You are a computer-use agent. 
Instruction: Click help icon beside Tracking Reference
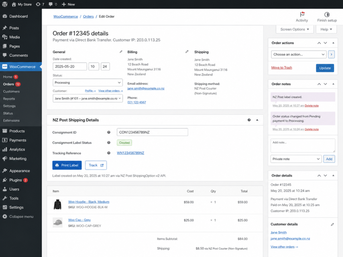(109, 153)
